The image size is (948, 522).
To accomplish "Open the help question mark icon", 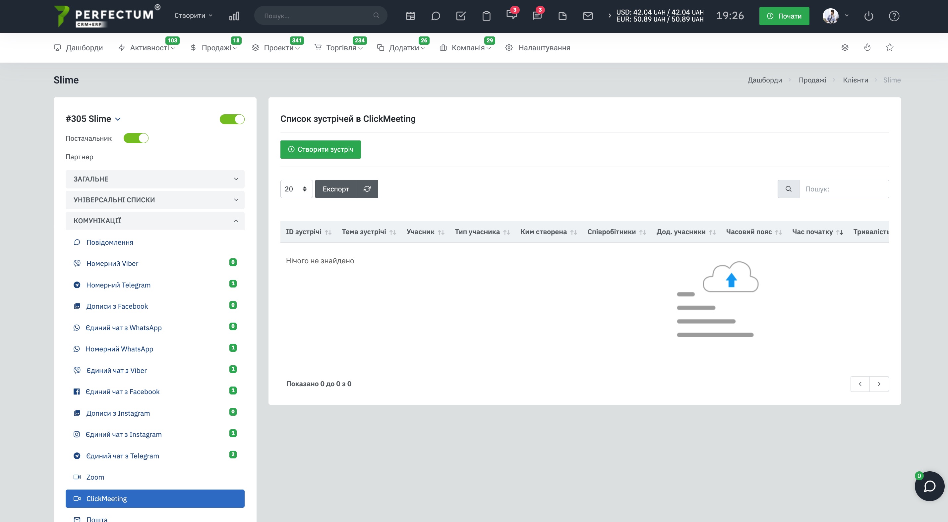I will tap(894, 16).
